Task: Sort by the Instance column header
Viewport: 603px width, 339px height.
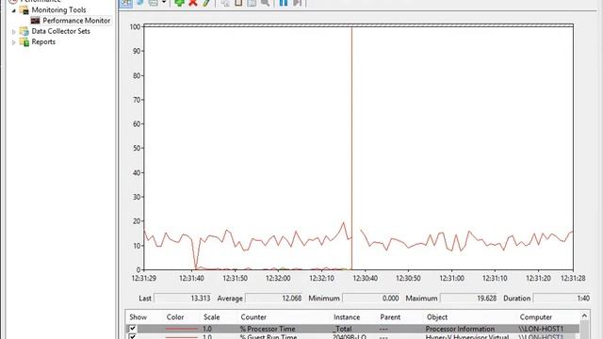Action: point(347,317)
